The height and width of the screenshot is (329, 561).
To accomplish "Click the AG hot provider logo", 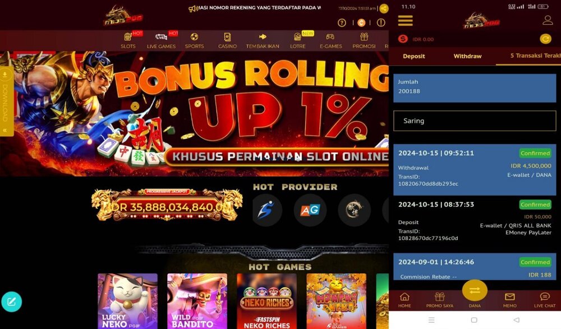I will point(310,210).
